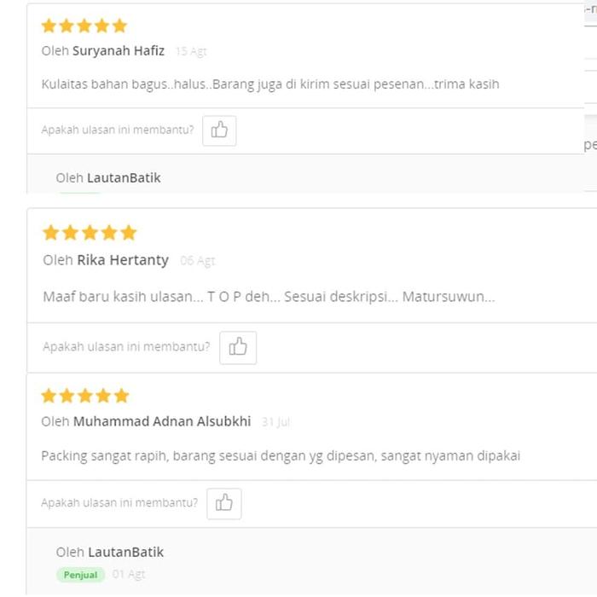The width and height of the screenshot is (597, 597).
Task: Click review text starting "Kulaitas bahan bagus"
Action: click(270, 84)
